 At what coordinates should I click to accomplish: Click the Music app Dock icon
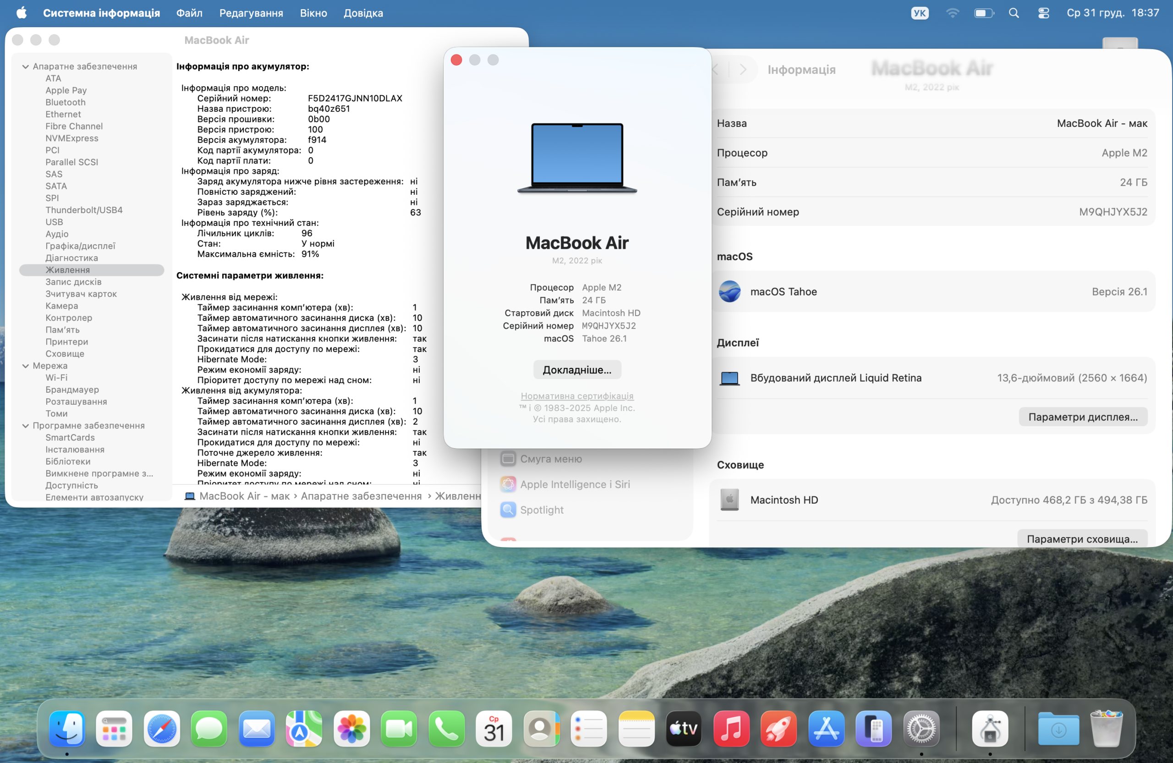click(731, 729)
